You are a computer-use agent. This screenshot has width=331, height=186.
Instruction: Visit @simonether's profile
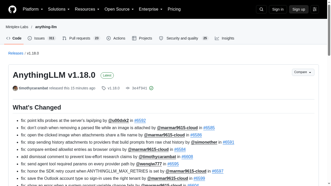[204, 142]
